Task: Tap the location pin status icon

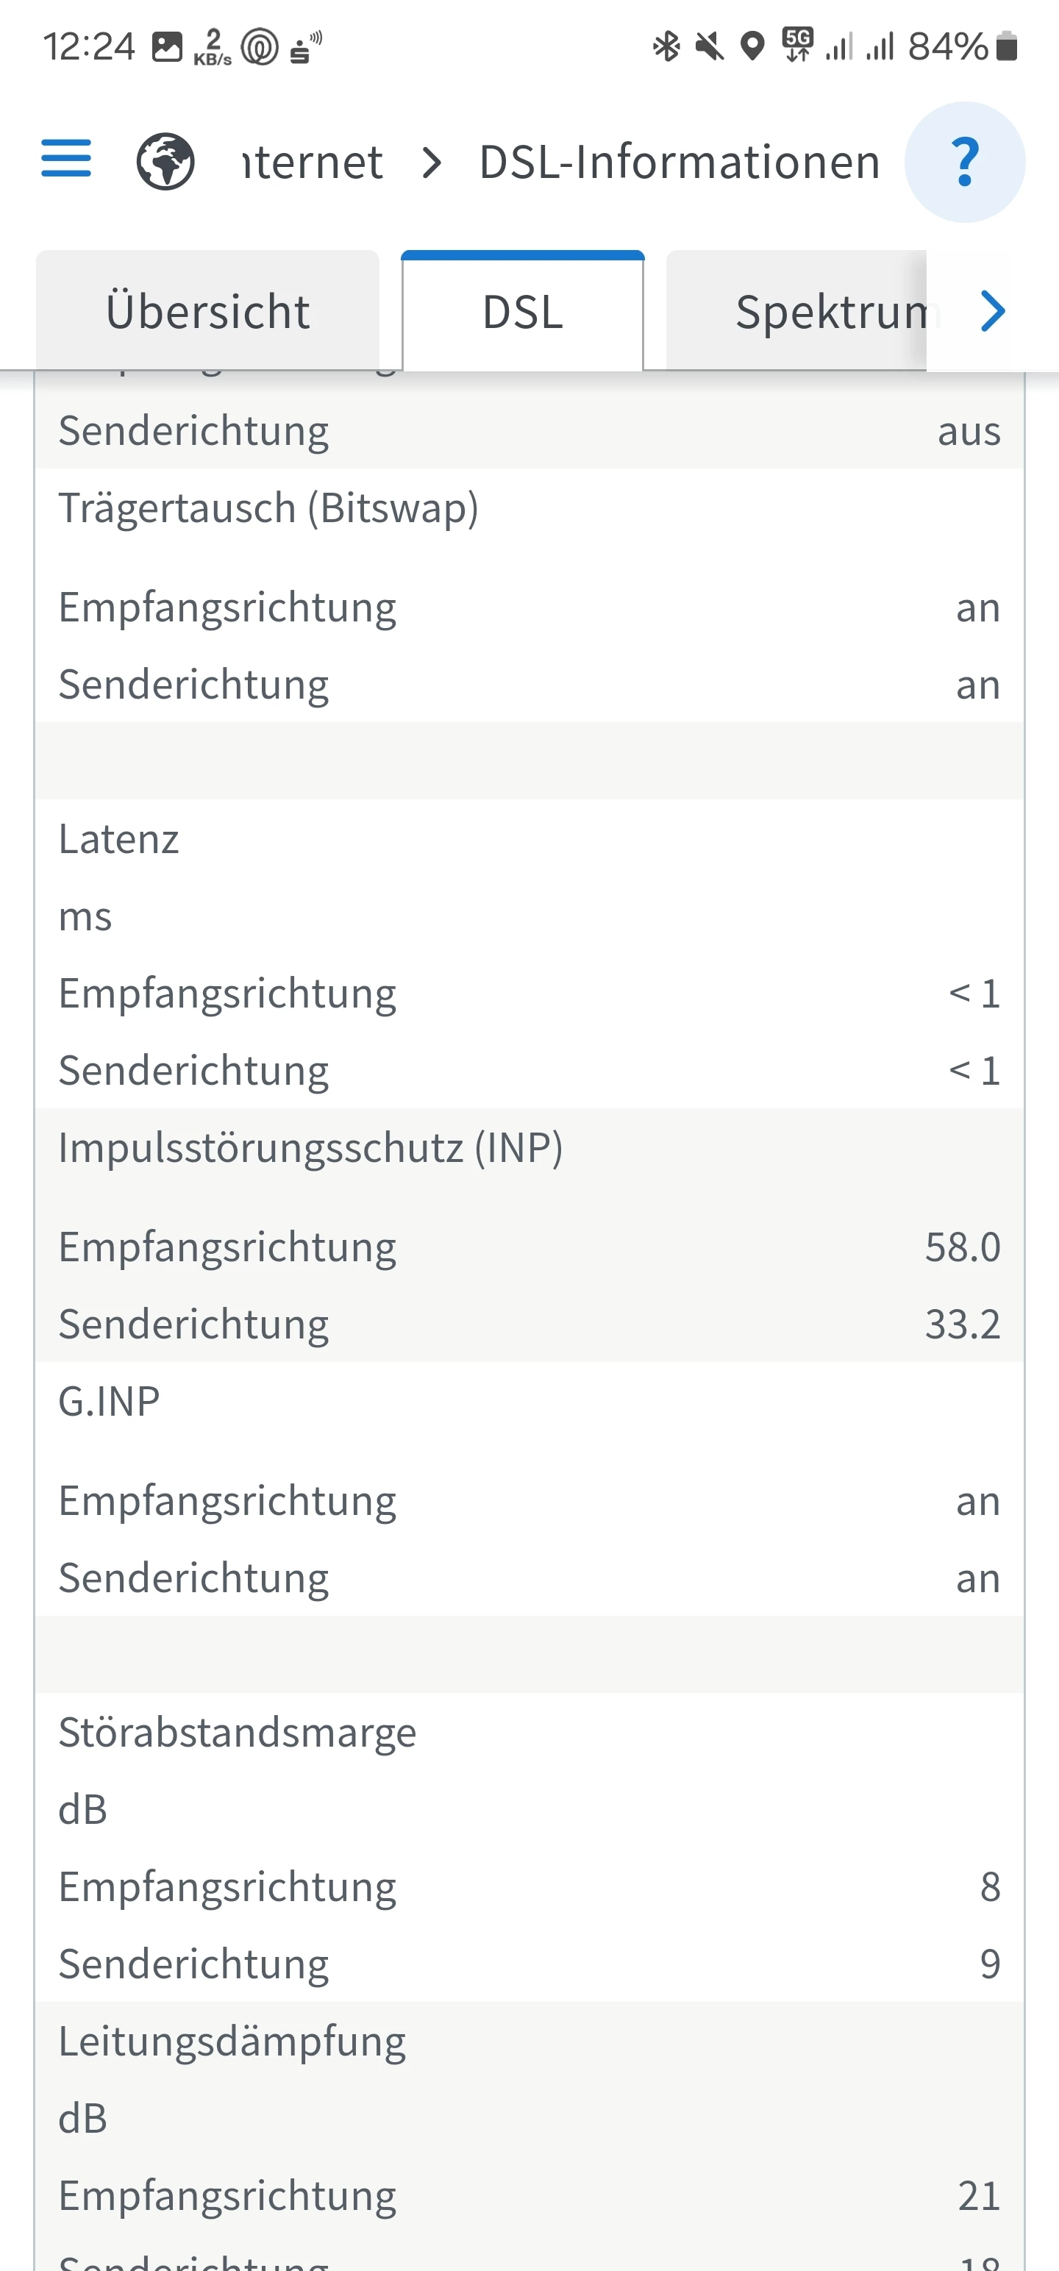Action: pos(752,46)
